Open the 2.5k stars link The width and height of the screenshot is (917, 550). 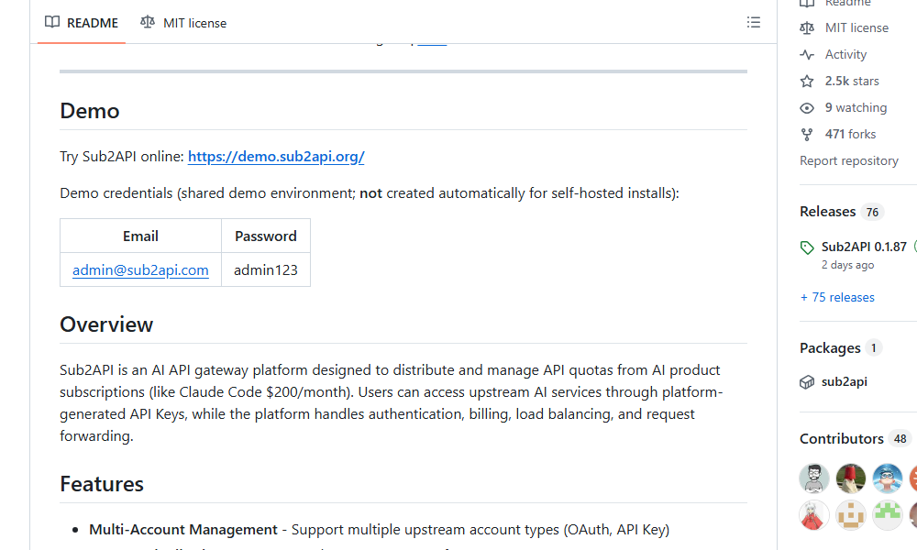852,81
